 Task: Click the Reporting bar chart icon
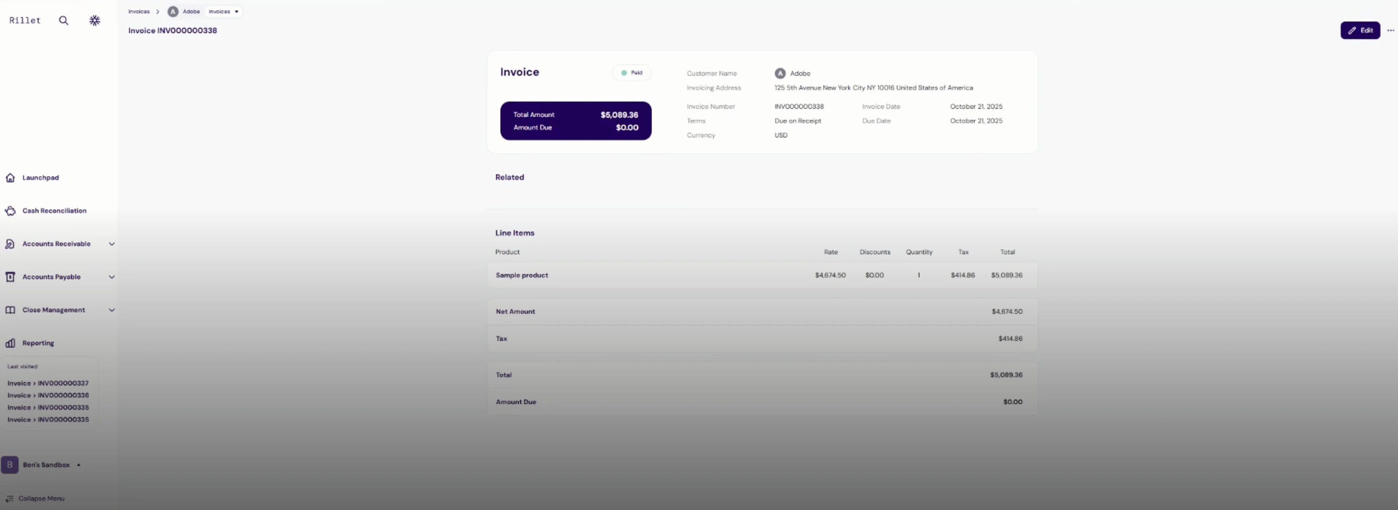10,343
